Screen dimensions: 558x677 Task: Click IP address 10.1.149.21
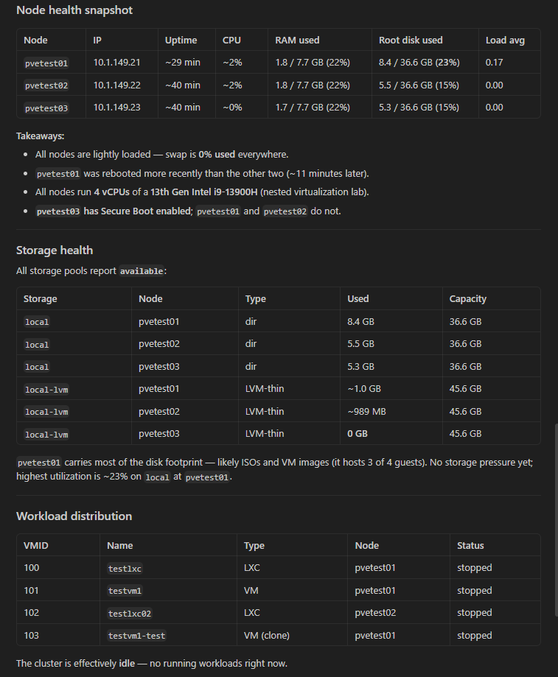[116, 63]
